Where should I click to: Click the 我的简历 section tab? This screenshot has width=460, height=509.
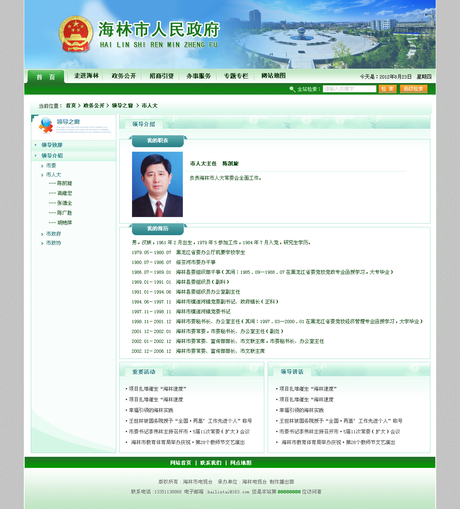click(158, 229)
